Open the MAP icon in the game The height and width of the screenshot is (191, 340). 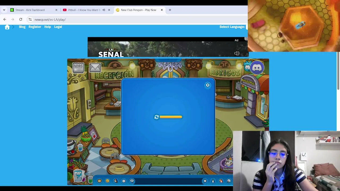pos(78,175)
